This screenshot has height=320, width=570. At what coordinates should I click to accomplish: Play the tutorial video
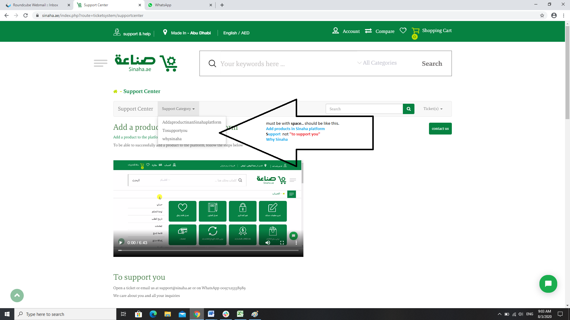pyautogui.click(x=121, y=242)
